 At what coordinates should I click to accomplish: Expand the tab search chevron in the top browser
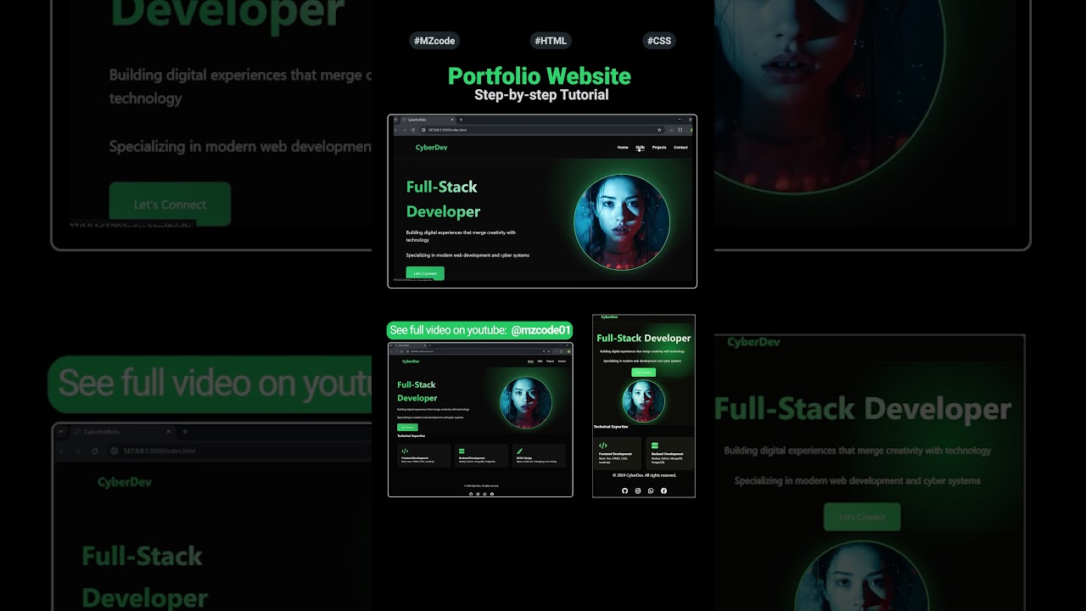[x=396, y=120]
